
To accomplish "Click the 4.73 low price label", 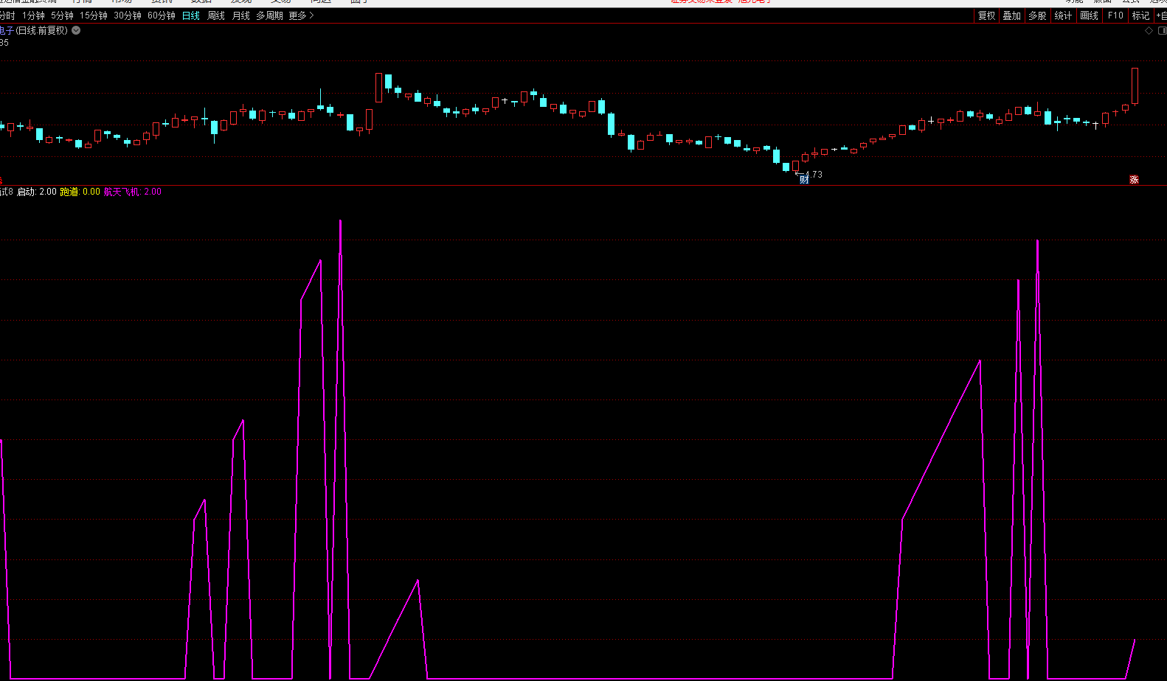I will click(813, 175).
